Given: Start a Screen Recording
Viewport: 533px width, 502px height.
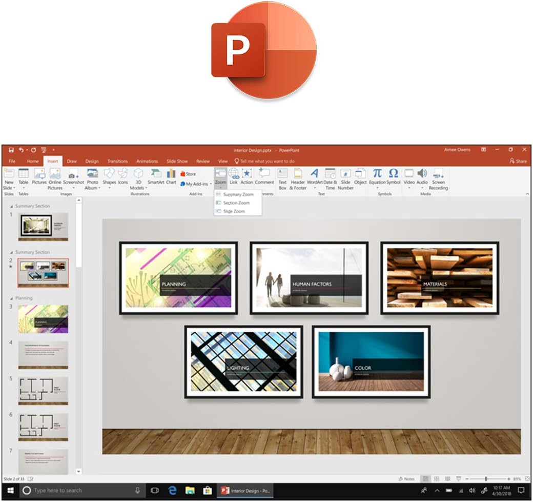Looking at the screenshot, I should 438,179.
